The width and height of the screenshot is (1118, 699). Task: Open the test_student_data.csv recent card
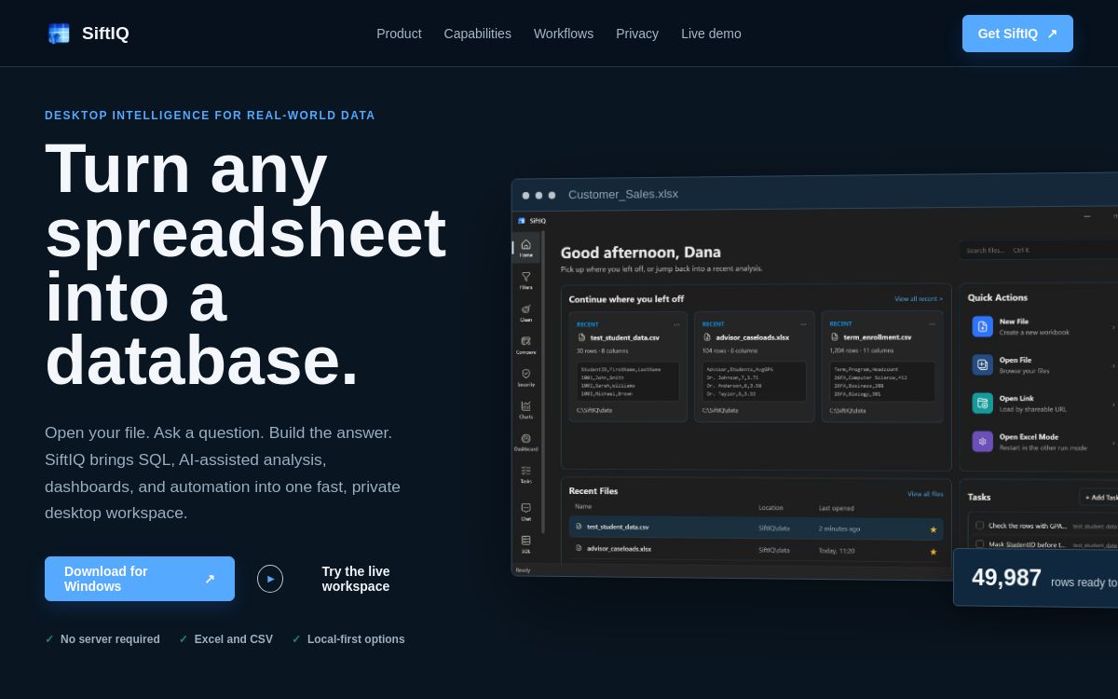click(628, 367)
